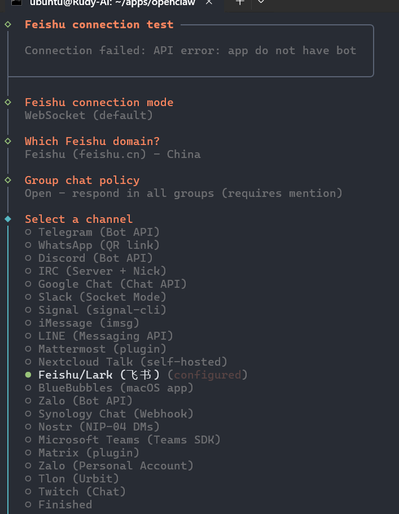Choose the Discord (Bot API) option
The image size is (399, 514).
tap(93, 257)
